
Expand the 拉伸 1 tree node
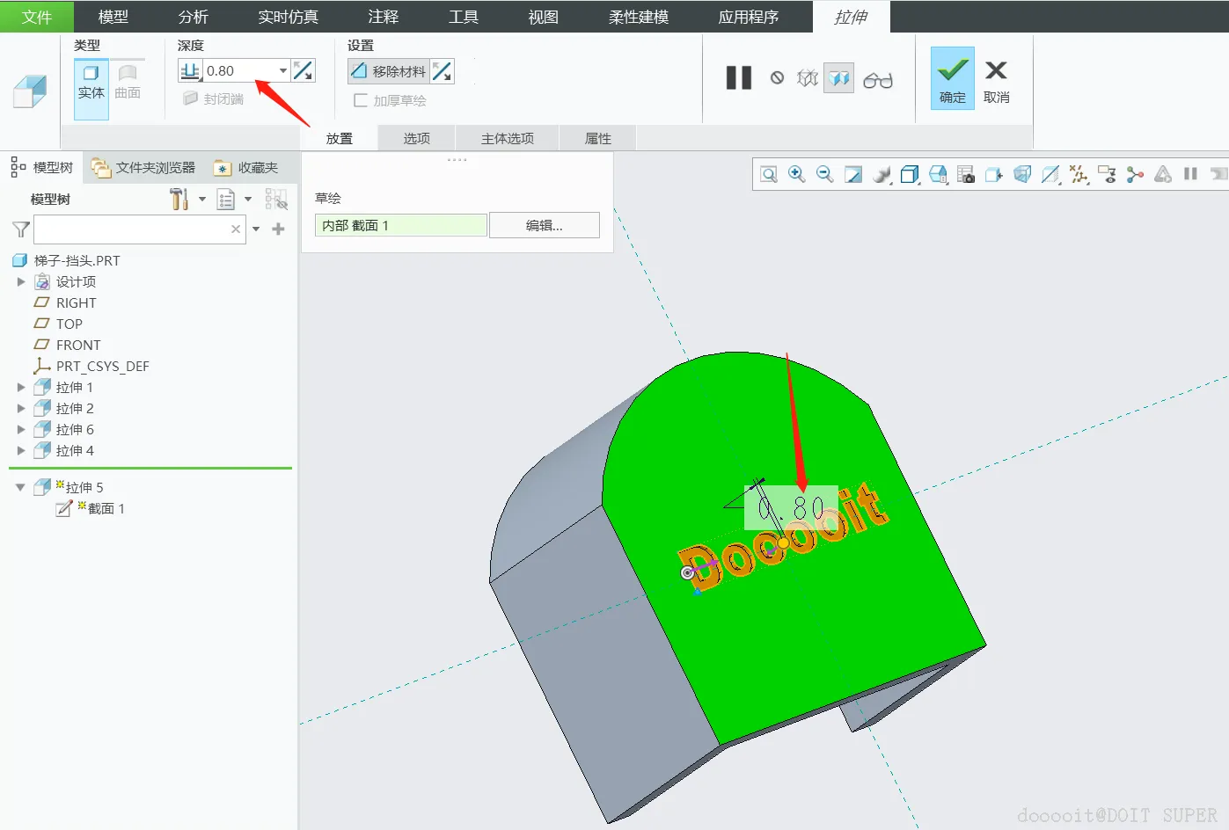coord(21,387)
